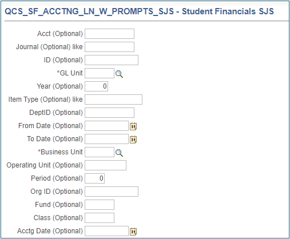Click into the Business Unit field
This screenshot has height=239, width=290.
coord(100,152)
